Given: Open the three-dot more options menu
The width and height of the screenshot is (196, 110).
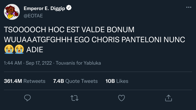Looking at the screenshot, I should click(189, 7).
